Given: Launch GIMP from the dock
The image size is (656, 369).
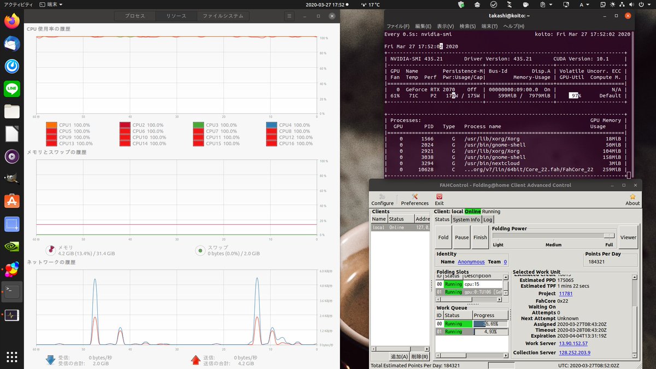Looking at the screenshot, I should click(12, 179).
